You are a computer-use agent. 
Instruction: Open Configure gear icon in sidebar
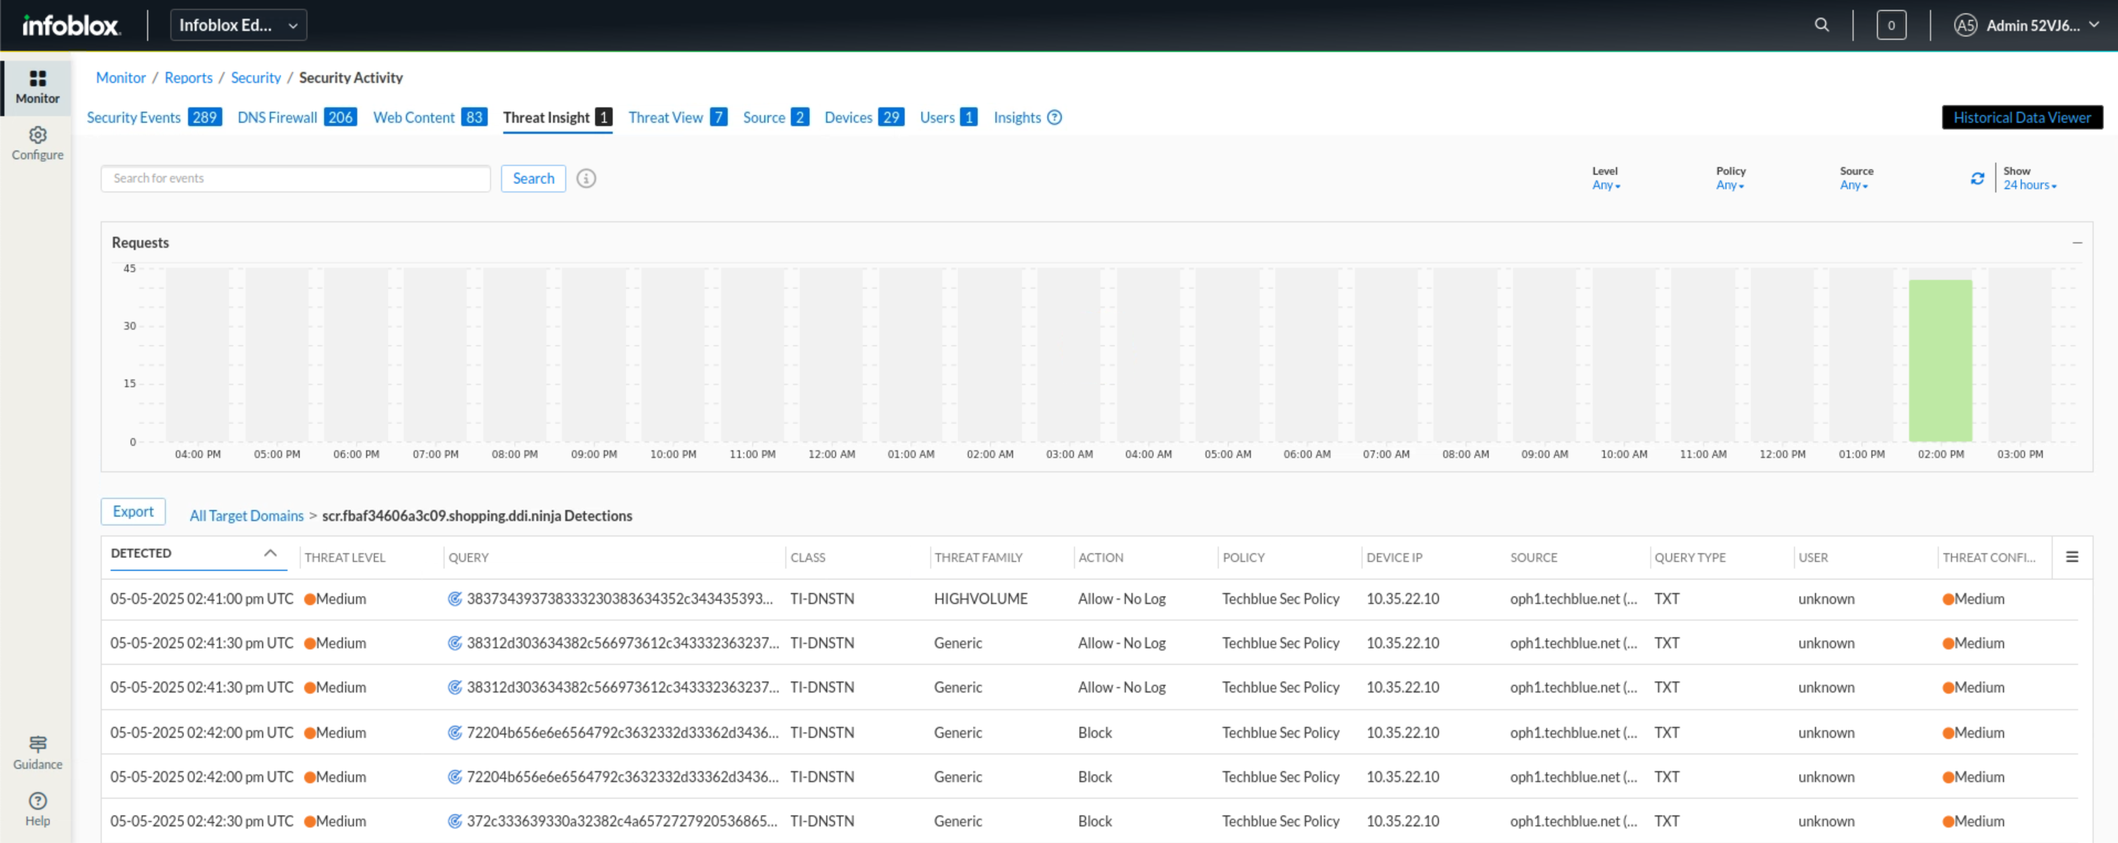(38, 135)
